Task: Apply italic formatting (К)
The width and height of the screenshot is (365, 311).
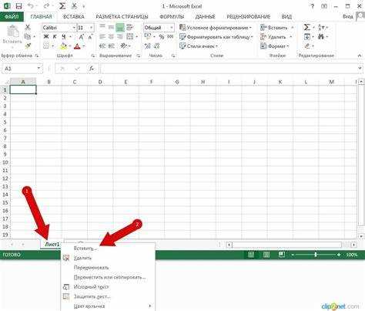Action: pos(55,37)
